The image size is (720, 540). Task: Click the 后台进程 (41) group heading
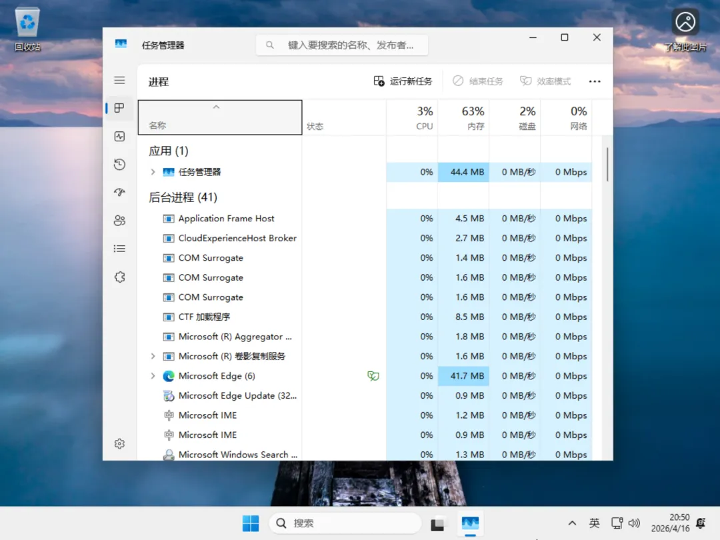183,197
